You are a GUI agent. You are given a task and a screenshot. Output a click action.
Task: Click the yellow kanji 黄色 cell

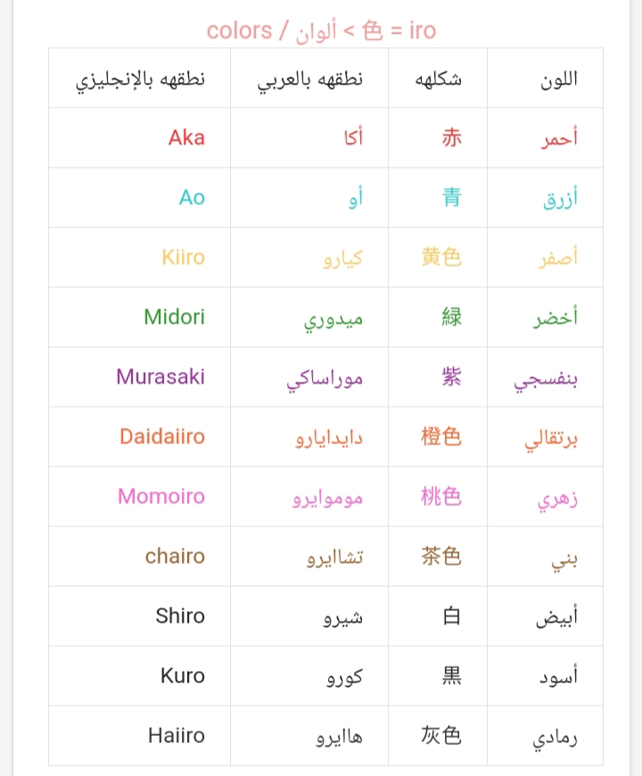pos(441,257)
